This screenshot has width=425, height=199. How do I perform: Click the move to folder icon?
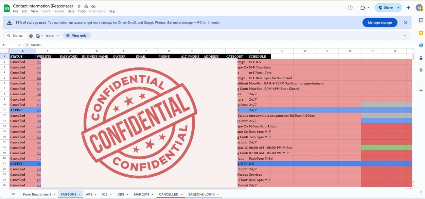(x=86, y=6)
